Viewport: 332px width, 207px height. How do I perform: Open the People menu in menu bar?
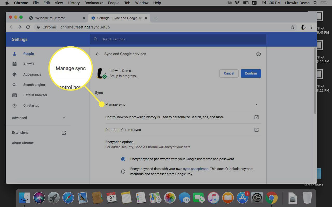click(x=114, y=3)
